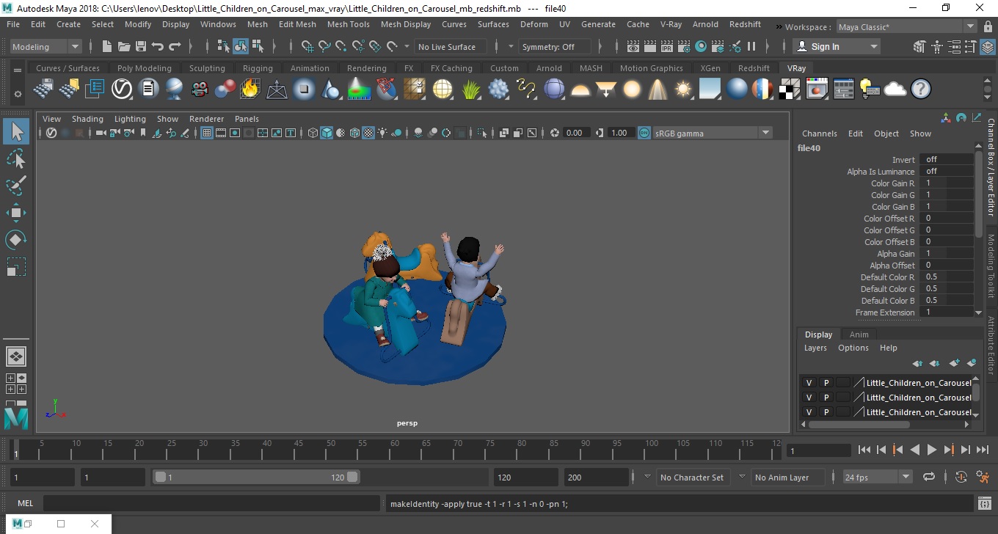The width and height of the screenshot is (998, 534).
Task: Open the viewport Lighting menu
Action: tap(130, 119)
